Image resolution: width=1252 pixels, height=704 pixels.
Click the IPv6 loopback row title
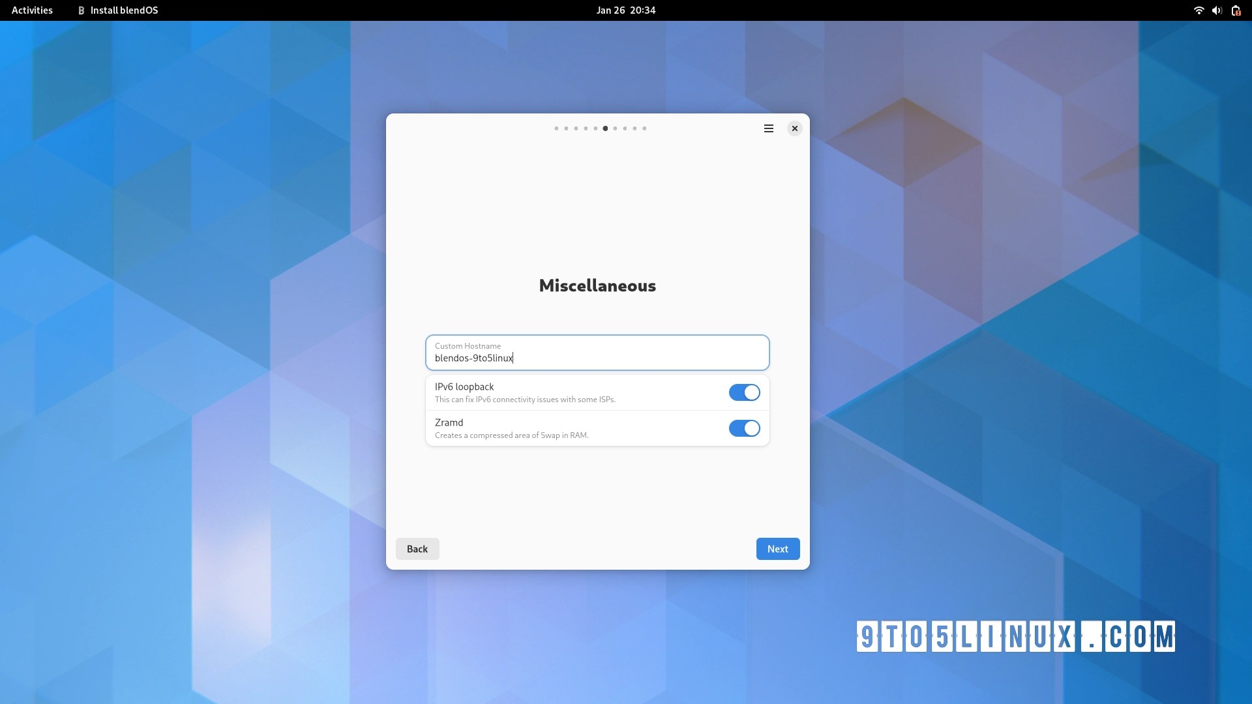click(x=464, y=387)
